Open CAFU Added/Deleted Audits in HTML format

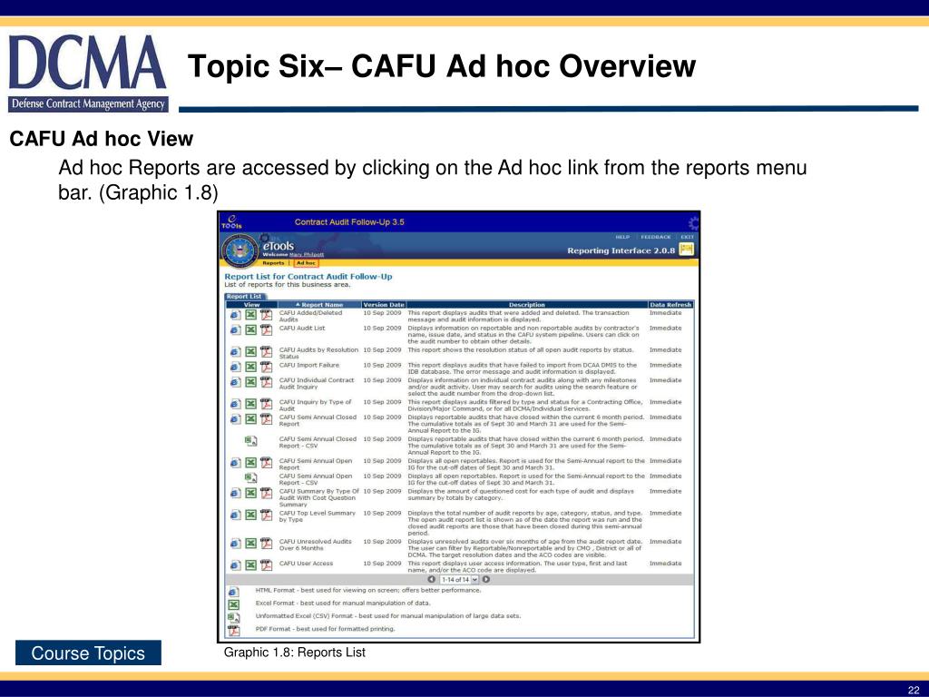click(235, 315)
